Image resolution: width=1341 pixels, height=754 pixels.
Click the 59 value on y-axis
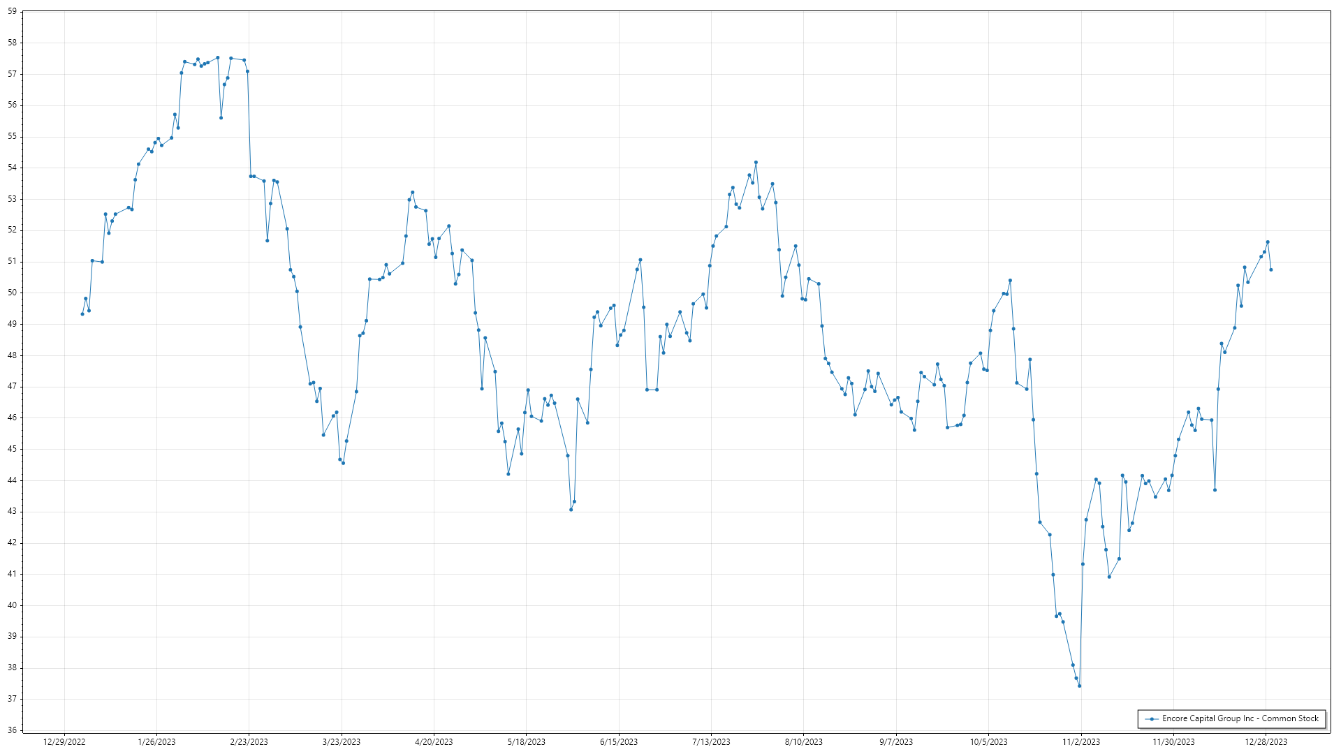(x=12, y=12)
